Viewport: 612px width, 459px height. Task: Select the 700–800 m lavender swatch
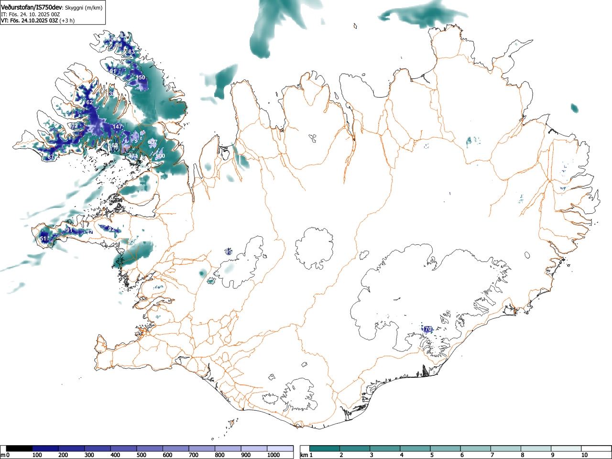click(202, 448)
